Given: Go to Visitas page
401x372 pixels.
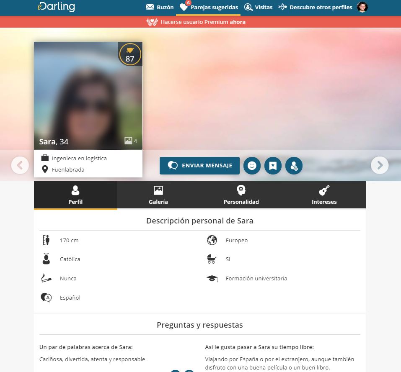Looking at the screenshot, I should (x=258, y=7).
